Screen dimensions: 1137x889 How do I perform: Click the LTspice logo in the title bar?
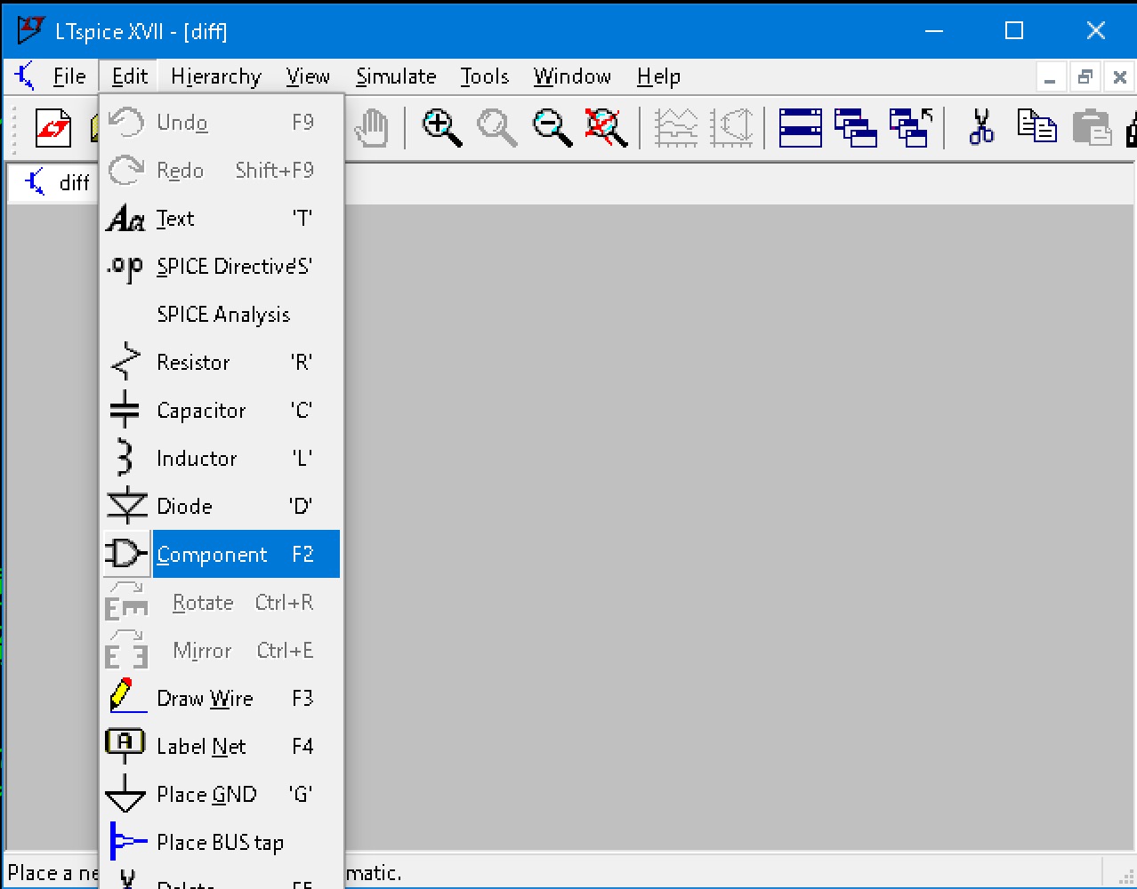pyautogui.click(x=31, y=31)
